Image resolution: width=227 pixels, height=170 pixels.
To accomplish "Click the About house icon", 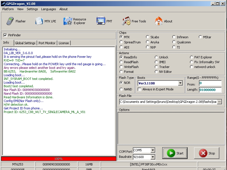I will click(159, 21).
